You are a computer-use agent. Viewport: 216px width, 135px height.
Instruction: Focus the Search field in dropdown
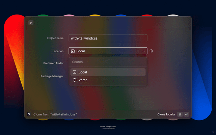point(108,62)
